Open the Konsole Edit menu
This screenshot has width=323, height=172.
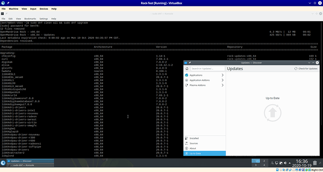tap(10, 19)
